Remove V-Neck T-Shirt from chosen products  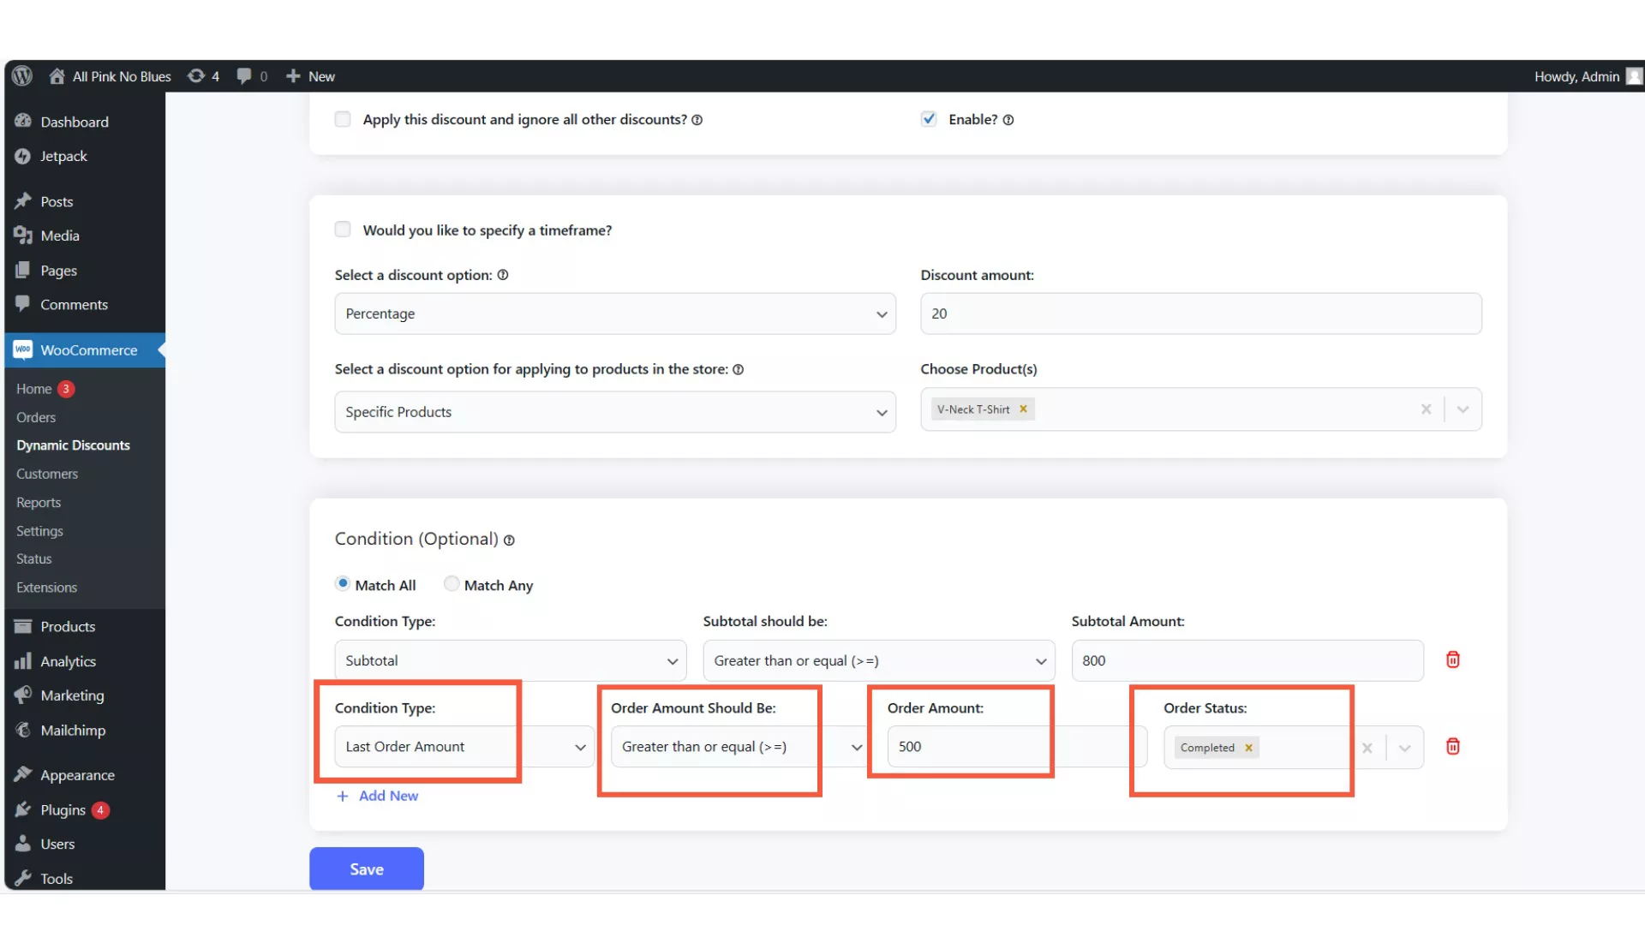point(1024,409)
